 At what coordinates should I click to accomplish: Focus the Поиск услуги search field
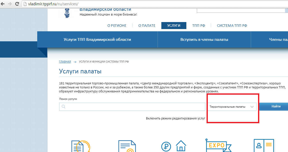click(x=132, y=107)
